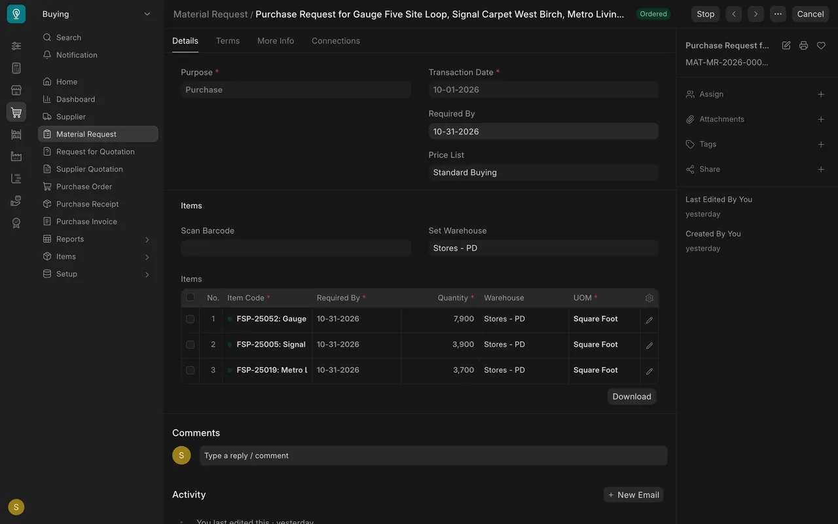838x524 pixels.
Task: Check the row 1 FSP-25052 checkbox
Action: (x=191, y=319)
